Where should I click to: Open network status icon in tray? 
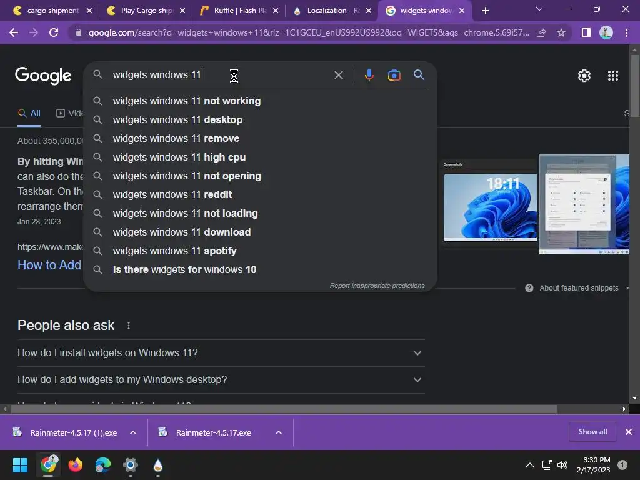(547, 465)
